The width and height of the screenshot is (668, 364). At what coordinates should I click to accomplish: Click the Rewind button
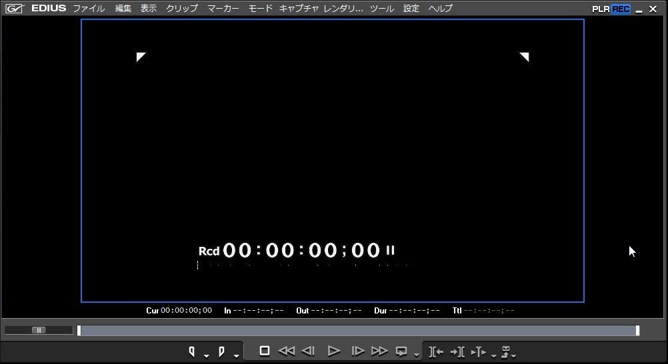[x=286, y=351]
